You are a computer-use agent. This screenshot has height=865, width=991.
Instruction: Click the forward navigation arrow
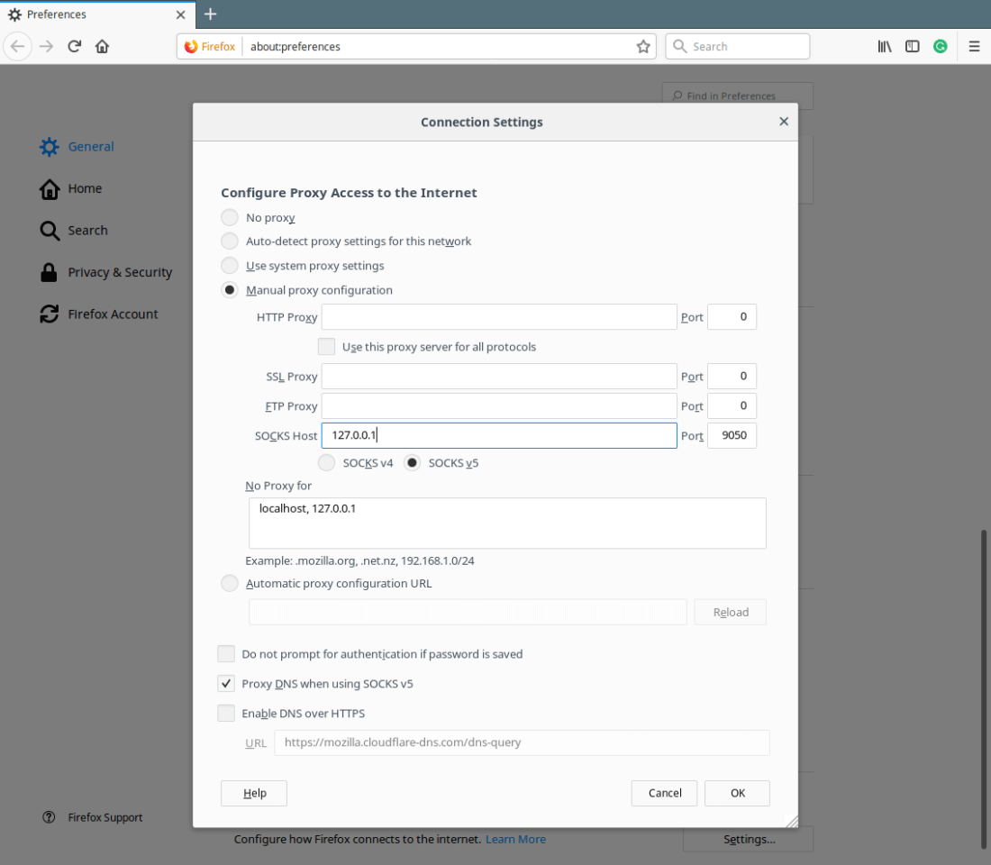(46, 46)
